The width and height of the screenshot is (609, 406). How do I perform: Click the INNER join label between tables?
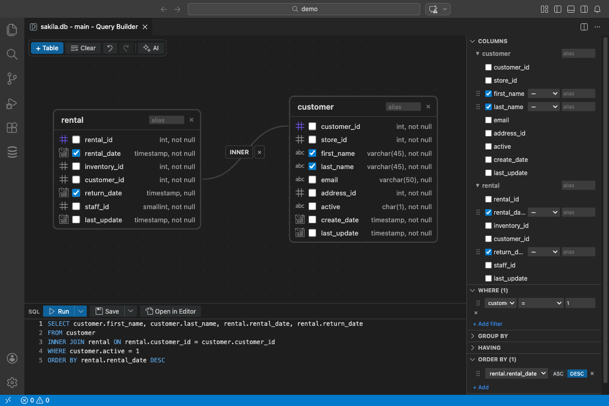[239, 152]
